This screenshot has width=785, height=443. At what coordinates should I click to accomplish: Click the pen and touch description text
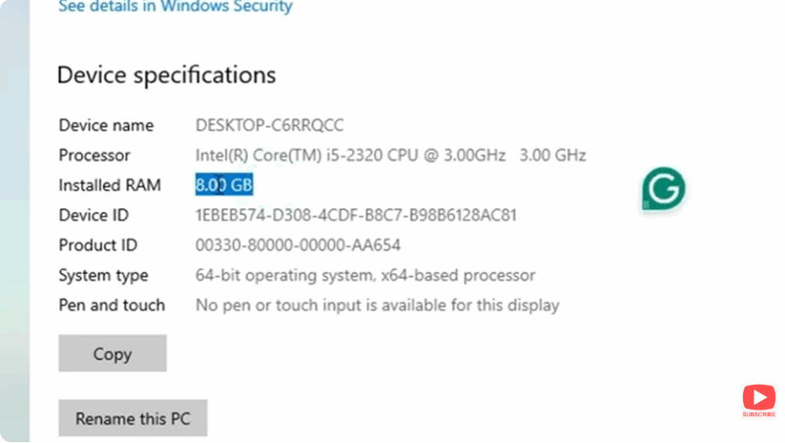377,305
